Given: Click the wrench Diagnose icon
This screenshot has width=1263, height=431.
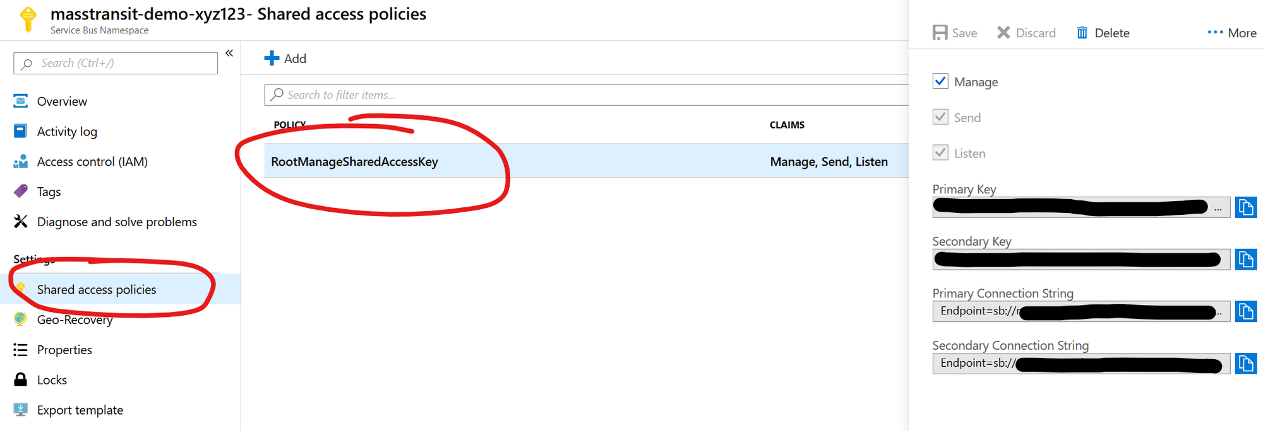Looking at the screenshot, I should point(21,221).
